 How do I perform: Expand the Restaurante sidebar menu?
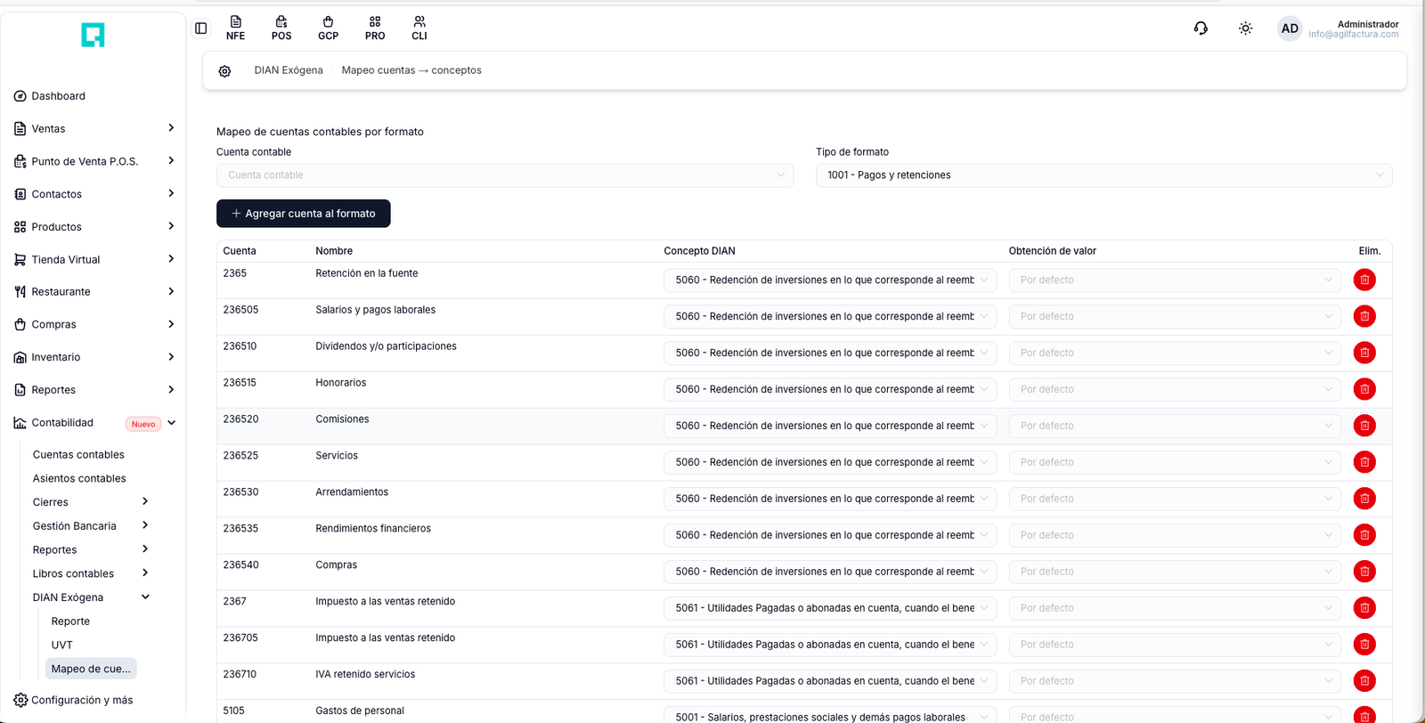click(94, 292)
